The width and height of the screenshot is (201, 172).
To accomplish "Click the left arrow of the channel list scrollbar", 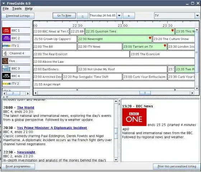I will [x=4, y=94].
